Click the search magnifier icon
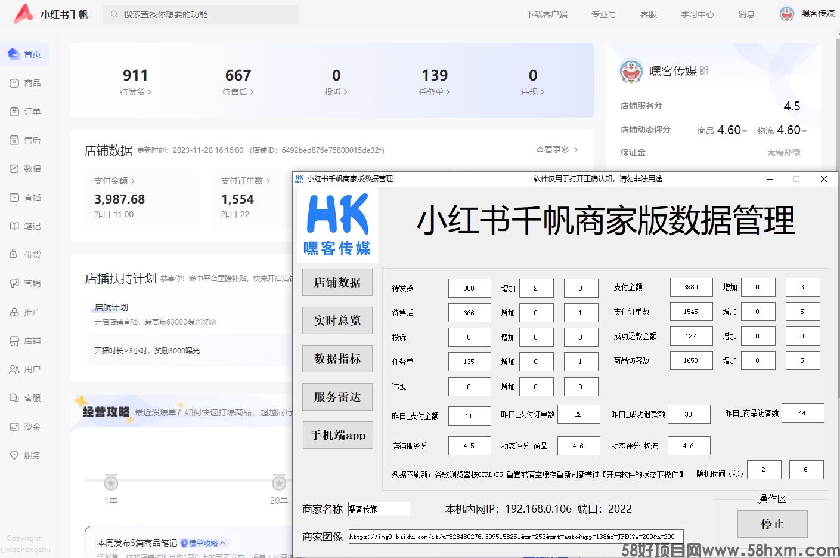The image size is (840, 558). pos(114,14)
